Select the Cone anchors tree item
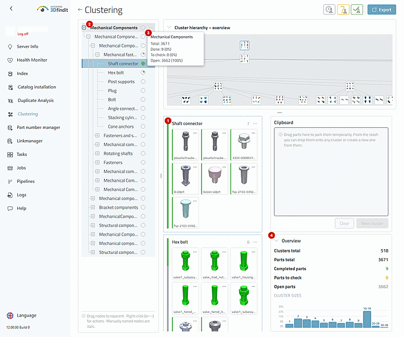 pyautogui.click(x=121, y=127)
